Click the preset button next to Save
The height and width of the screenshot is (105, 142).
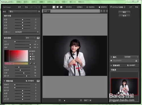tap(26, 7)
